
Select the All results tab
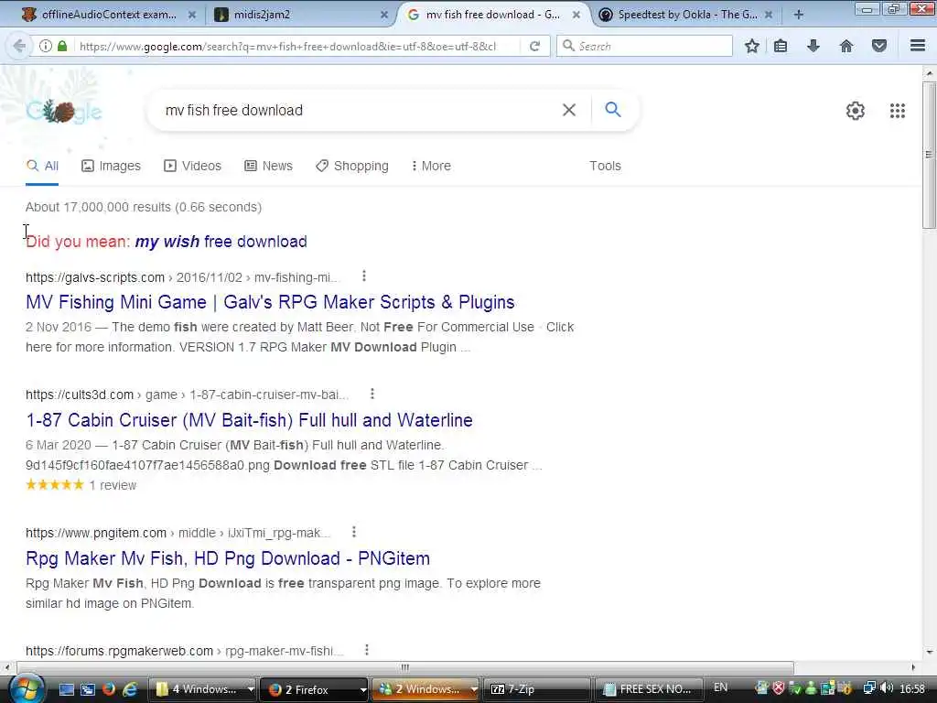point(42,166)
